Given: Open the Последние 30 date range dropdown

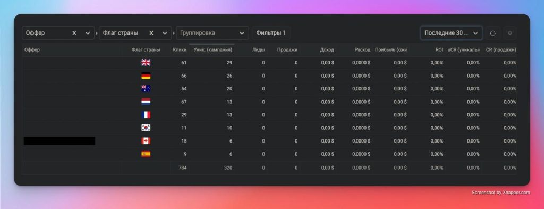Looking at the screenshot, I should point(451,33).
